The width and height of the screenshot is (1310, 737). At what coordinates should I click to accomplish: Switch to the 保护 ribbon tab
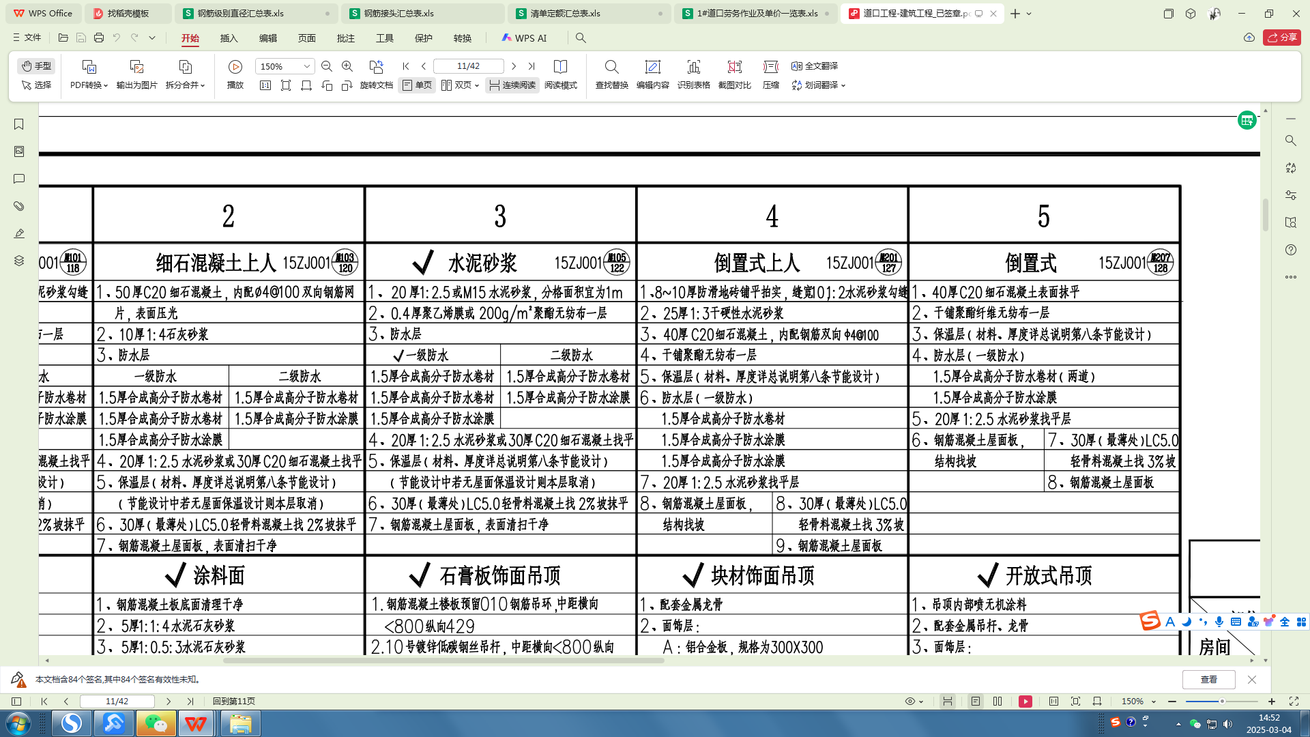424,38
